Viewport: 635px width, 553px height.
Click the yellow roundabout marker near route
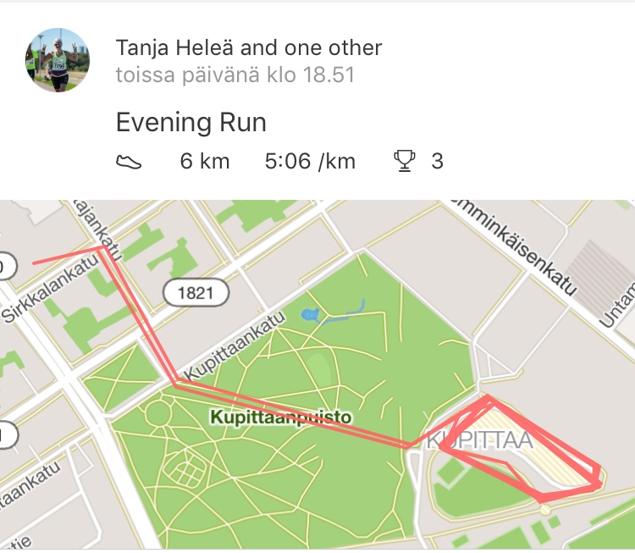(545, 509)
